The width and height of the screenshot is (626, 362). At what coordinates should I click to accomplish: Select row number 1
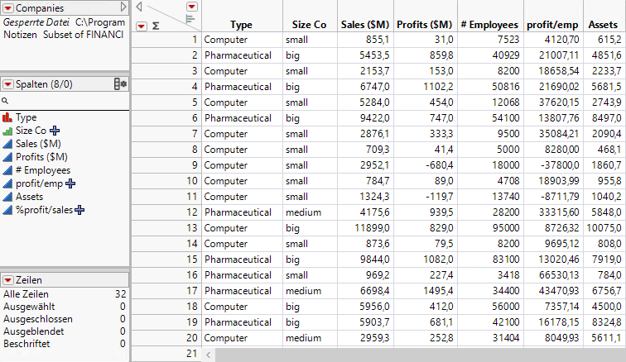(166, 40)
